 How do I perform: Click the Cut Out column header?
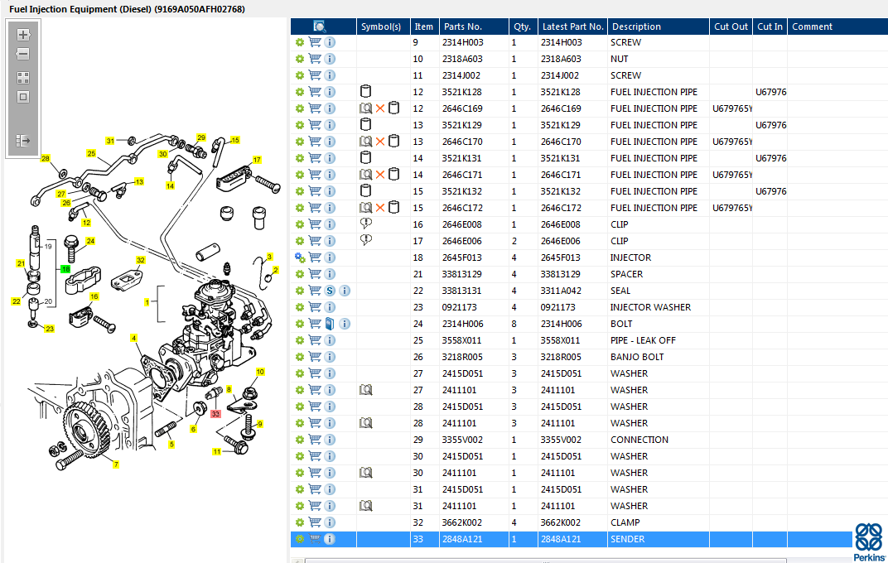pyautogui.click(x=731, y=26)
